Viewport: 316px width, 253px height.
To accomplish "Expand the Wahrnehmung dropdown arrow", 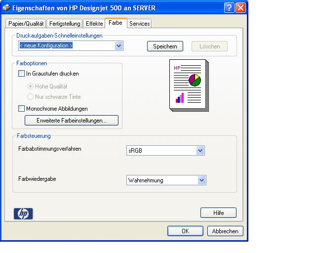I will pyautogui.click(x=202, y=180).
